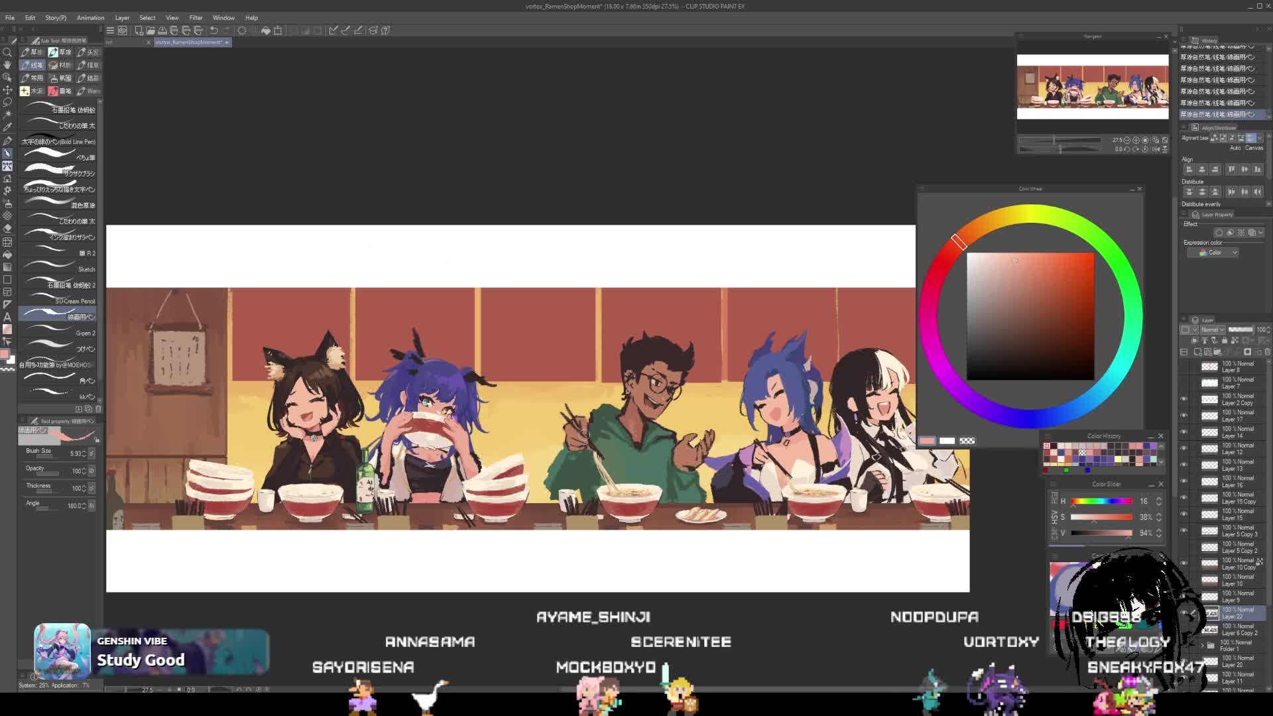This screenshot has height=716, width=1273.
Task: Step the brush Opacity value arrows
Action: tap(84, 471)
